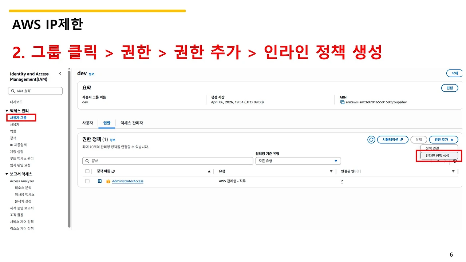
Task: Select all policies with the header checkbox
Action: (87, 171)
